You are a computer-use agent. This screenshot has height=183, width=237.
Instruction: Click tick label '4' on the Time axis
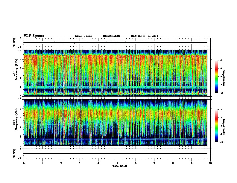98,163
